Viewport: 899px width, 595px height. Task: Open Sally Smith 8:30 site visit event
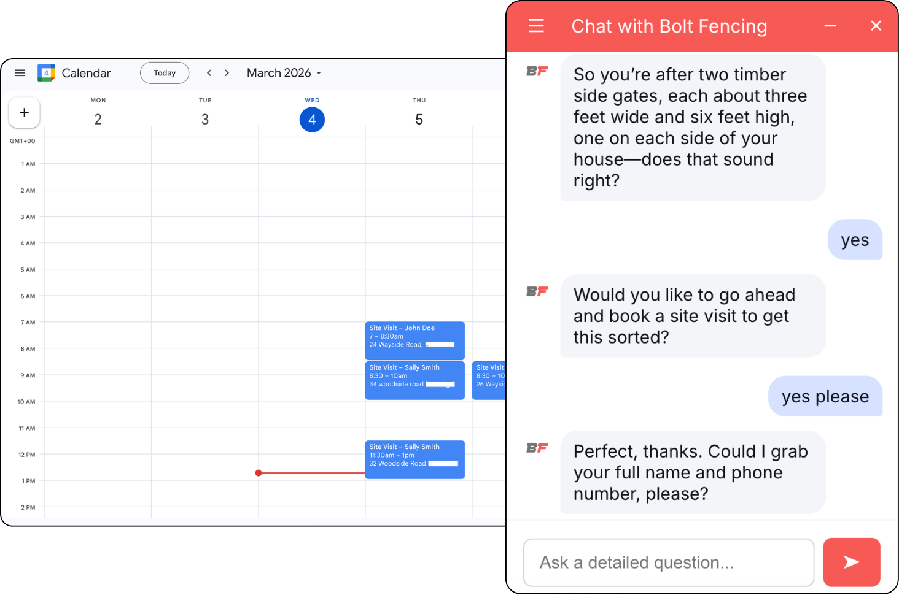414,380
